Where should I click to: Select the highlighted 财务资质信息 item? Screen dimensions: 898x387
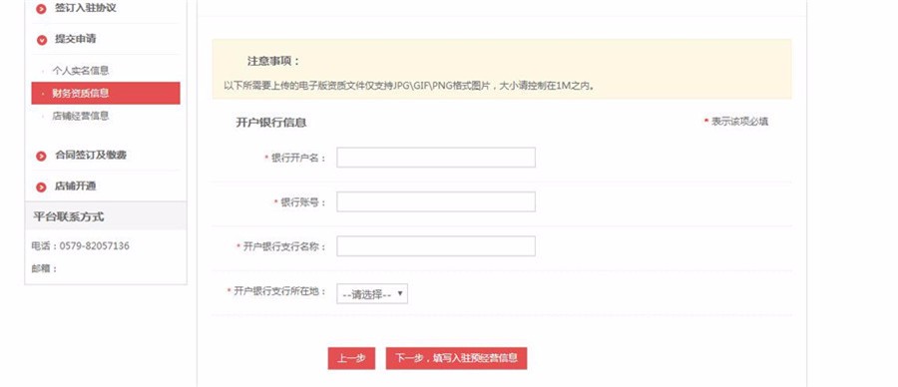tap(106, 93)
